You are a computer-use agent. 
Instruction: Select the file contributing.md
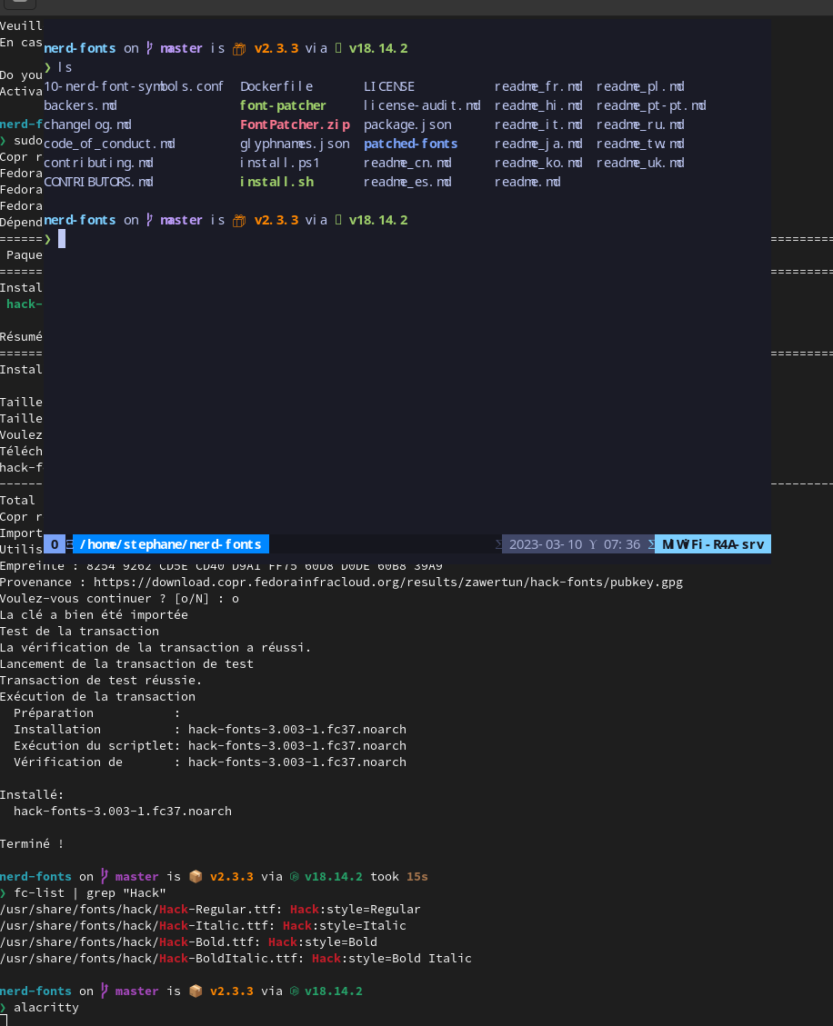tap(98, 163)
